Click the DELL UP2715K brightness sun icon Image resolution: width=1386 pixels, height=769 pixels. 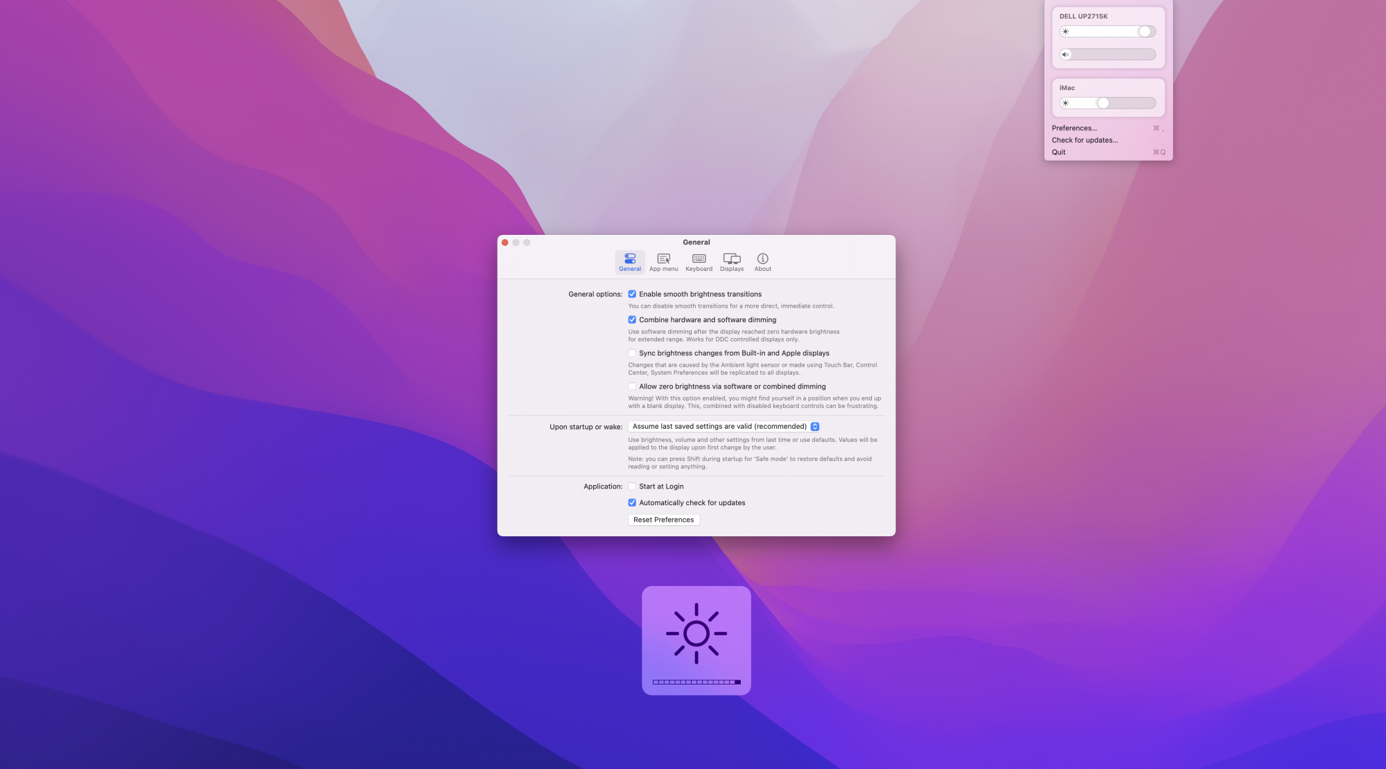click(1066, 32)
